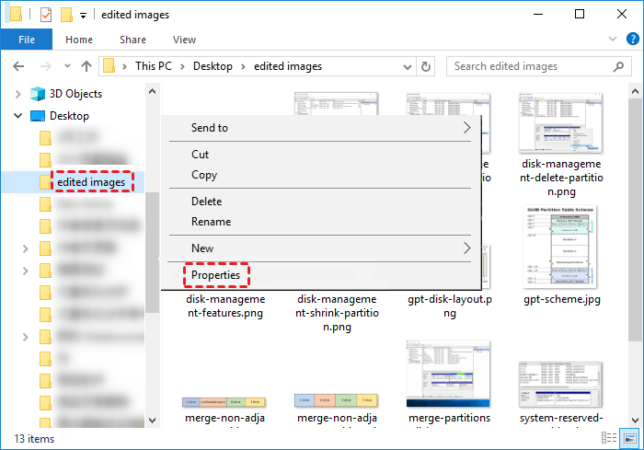Image resolution: width=644 pixels, height=450 pixels.
Task: Select disk-management-delete-partition.png thumbnail
Action: coord(560,123)
